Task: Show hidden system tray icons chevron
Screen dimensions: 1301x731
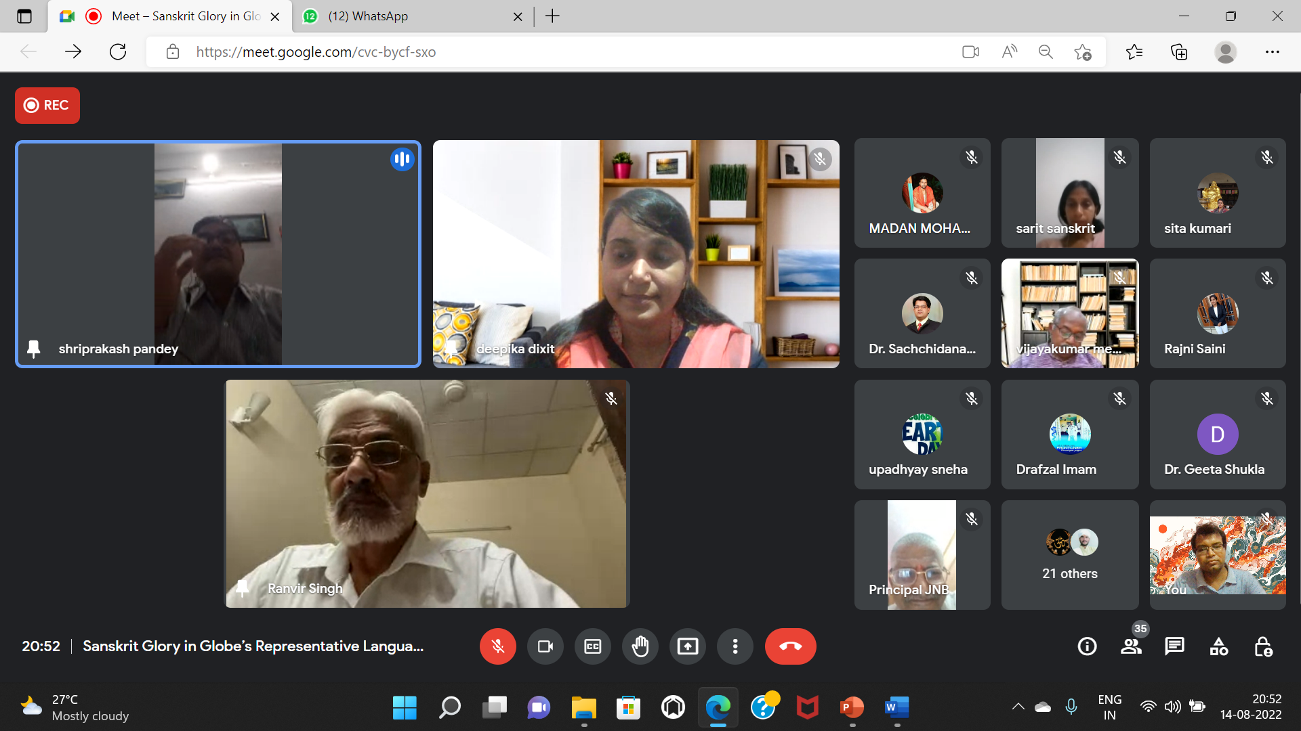Action: click(1018, 707)
